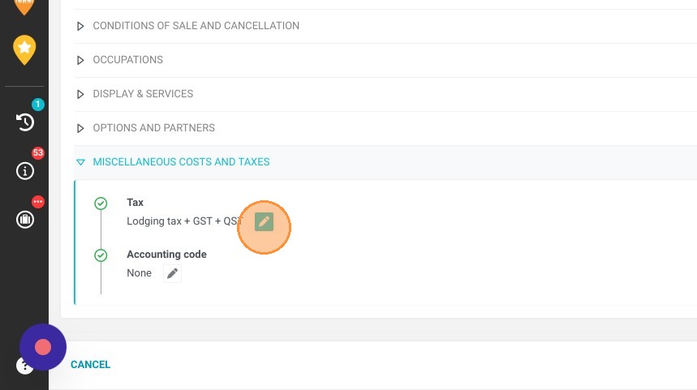Expand the Occupations section triangle

80,60
